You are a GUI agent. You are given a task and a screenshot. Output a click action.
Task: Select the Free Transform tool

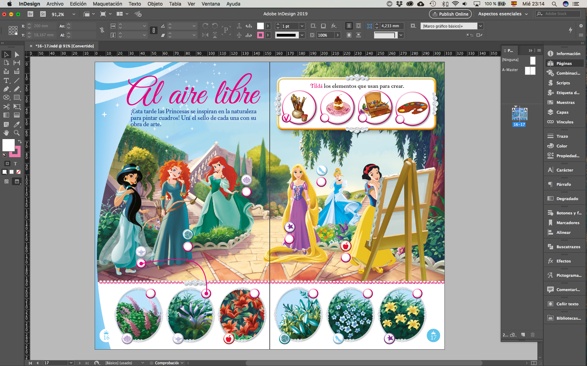(x=17, y=107)
